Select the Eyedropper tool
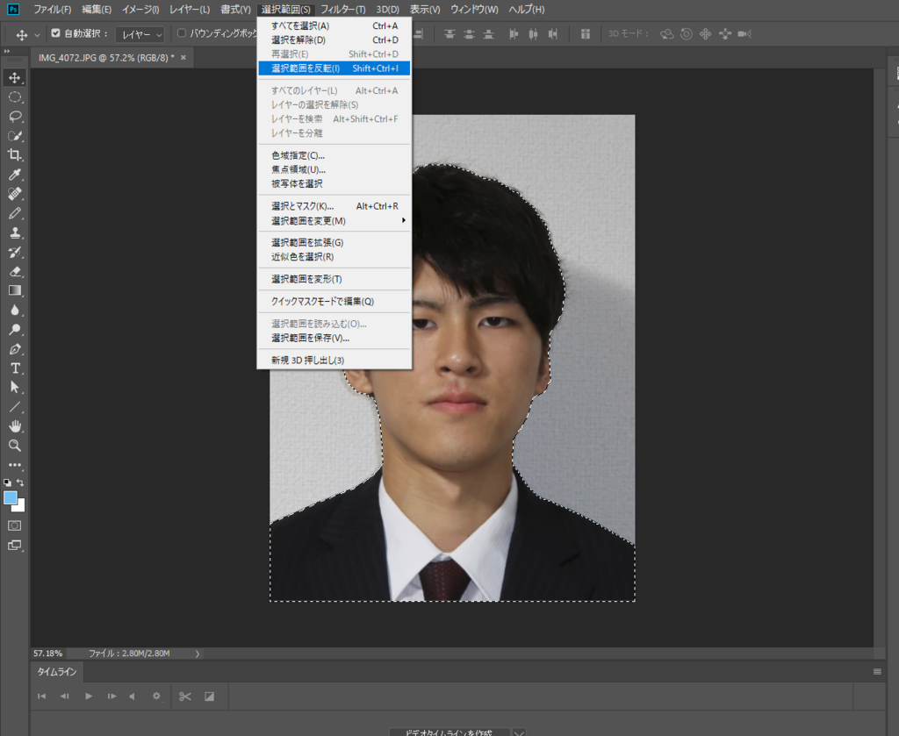 (15, 174)
